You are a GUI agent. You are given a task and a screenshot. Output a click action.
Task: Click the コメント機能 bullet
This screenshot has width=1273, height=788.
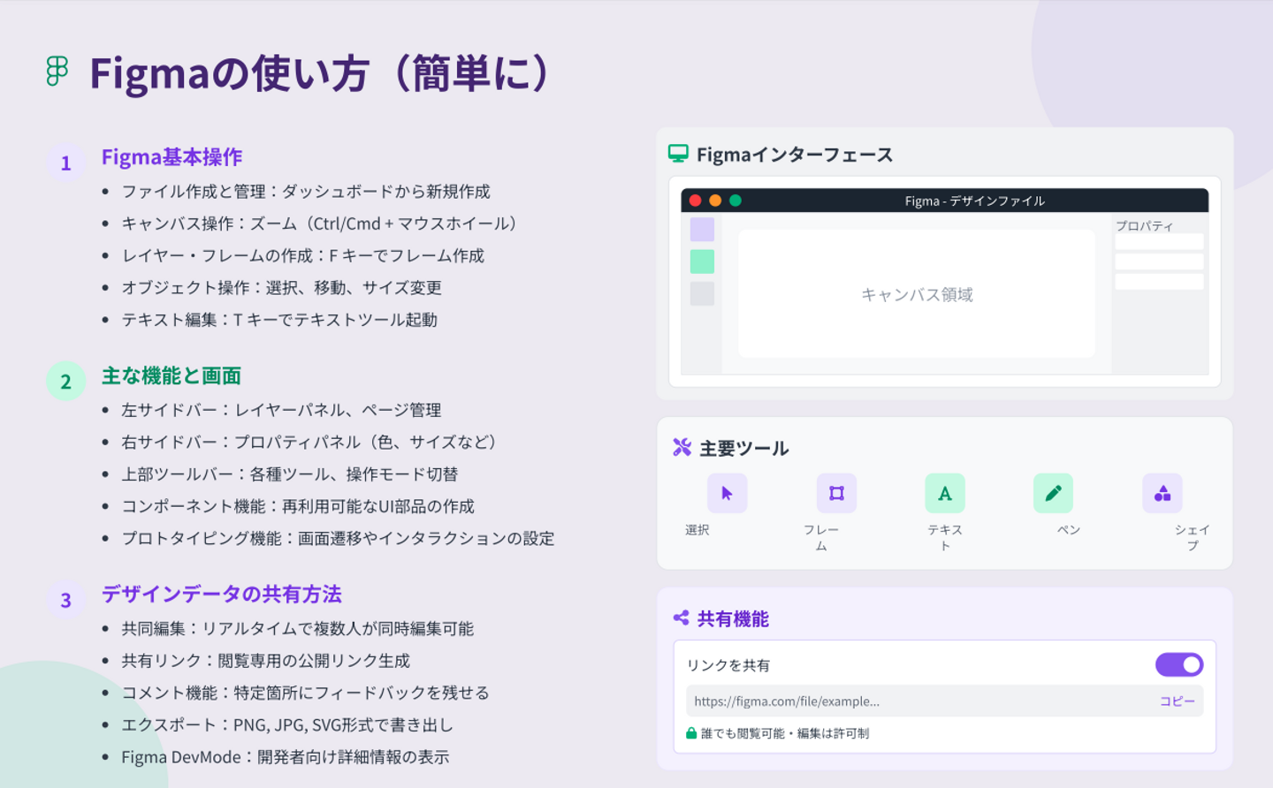(306, 693)
